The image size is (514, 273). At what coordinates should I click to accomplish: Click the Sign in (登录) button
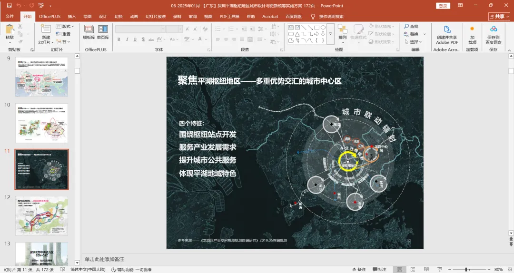pos(443,6)
